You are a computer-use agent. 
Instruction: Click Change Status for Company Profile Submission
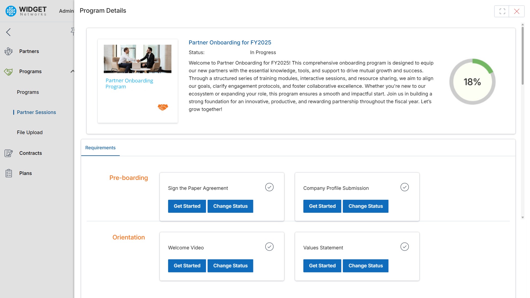pos(365,206)
